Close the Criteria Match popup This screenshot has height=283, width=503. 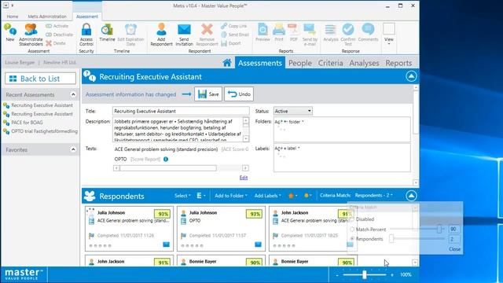454,249
